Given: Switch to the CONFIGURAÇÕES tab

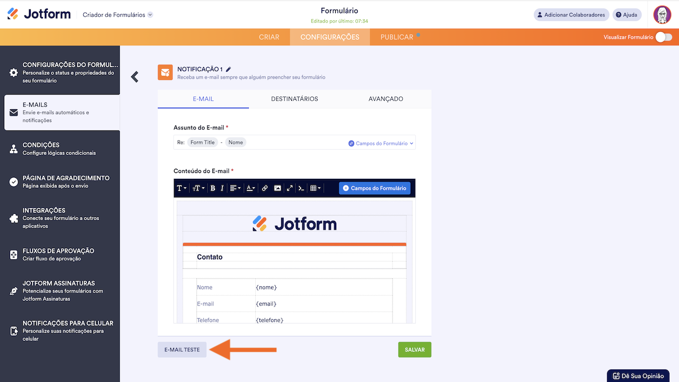Looking at the screenshot, I should [x=330, y=37].
